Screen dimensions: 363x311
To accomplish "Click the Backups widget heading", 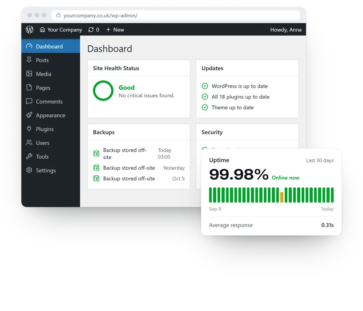I will 104,132.
